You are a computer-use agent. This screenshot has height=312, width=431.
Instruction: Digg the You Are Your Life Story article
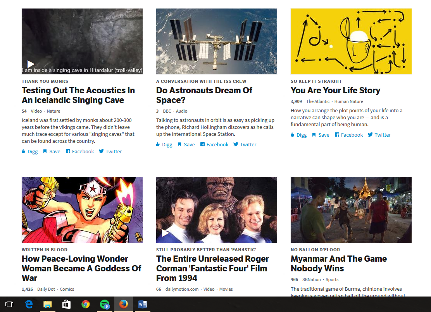[298, 135]
